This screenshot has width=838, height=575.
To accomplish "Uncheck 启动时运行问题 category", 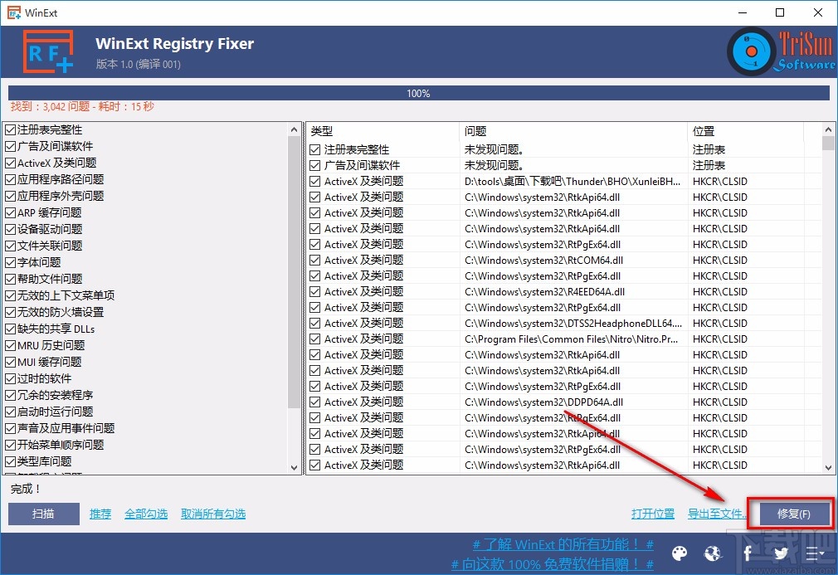I will pos(10,412).
